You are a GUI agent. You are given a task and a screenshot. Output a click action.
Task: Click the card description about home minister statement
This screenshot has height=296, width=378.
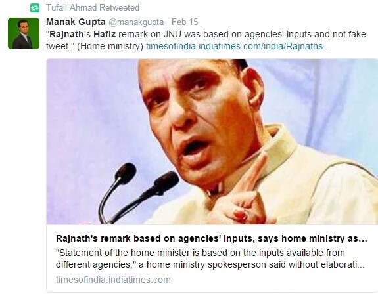point(210,259)
